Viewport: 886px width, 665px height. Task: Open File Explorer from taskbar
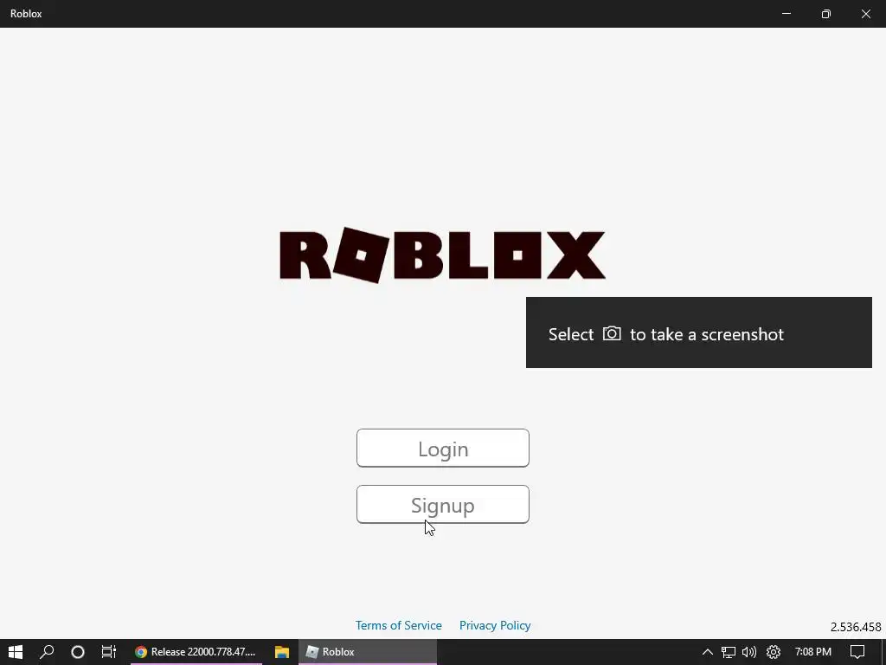click(282, 652)
